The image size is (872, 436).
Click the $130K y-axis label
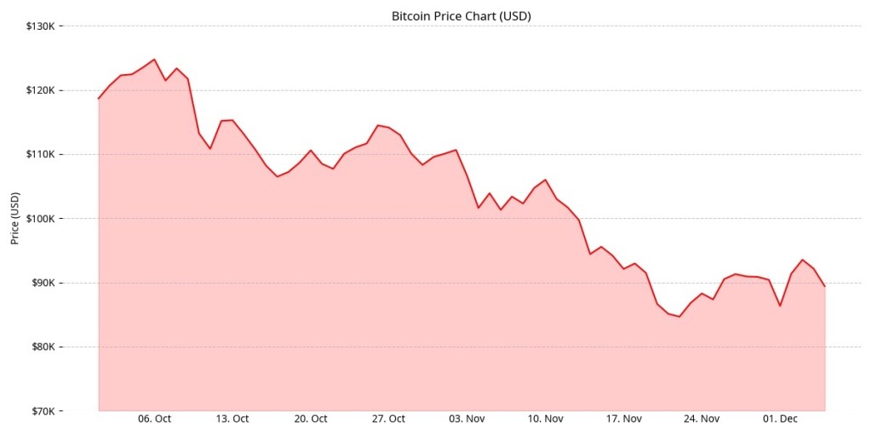tap(41, 26)
